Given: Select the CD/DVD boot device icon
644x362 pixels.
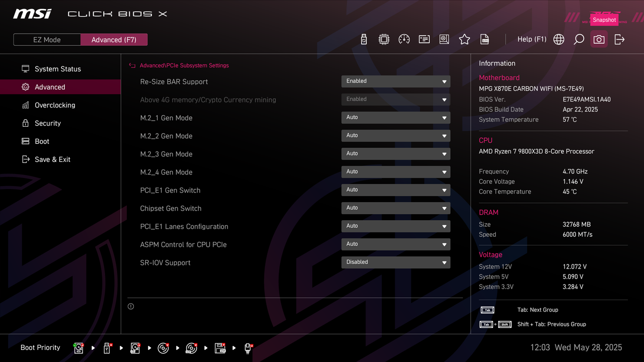Looking at the screenshot, I should point(164,348).
